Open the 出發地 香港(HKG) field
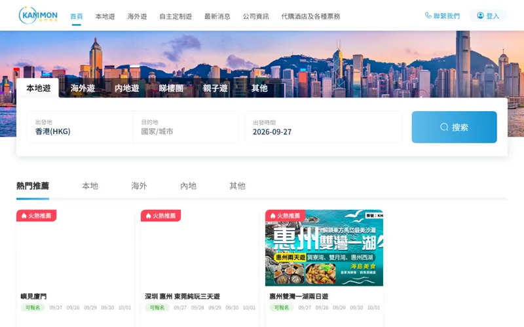Image resolution: width=524 pixels, height=327 pixels. (x=80, y=127)
